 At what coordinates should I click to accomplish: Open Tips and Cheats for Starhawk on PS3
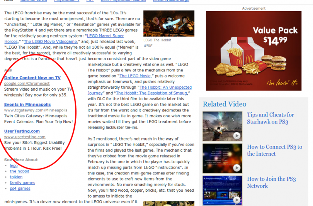click(270, 118)
